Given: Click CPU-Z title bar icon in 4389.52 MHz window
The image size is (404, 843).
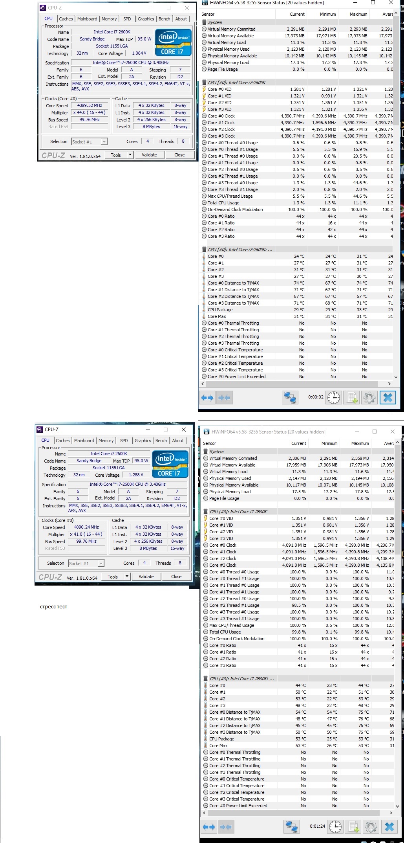Looking at the screenshot, I should (43, 7).
